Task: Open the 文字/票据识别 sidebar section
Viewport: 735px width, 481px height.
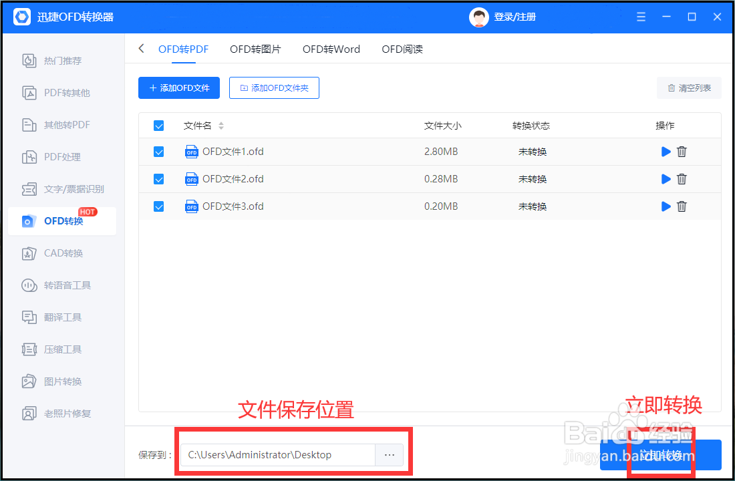Action: click(x=63, y=189)
